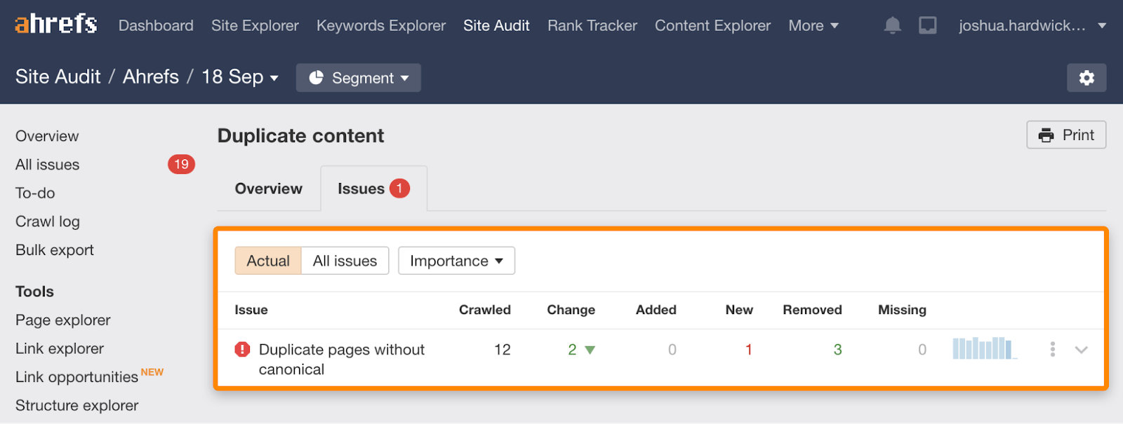Click the New column header

click(x=739, y=310)
